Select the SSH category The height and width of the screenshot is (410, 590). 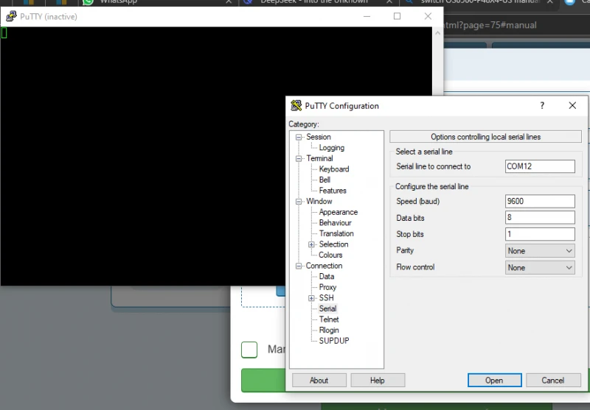tap(326, 297)
